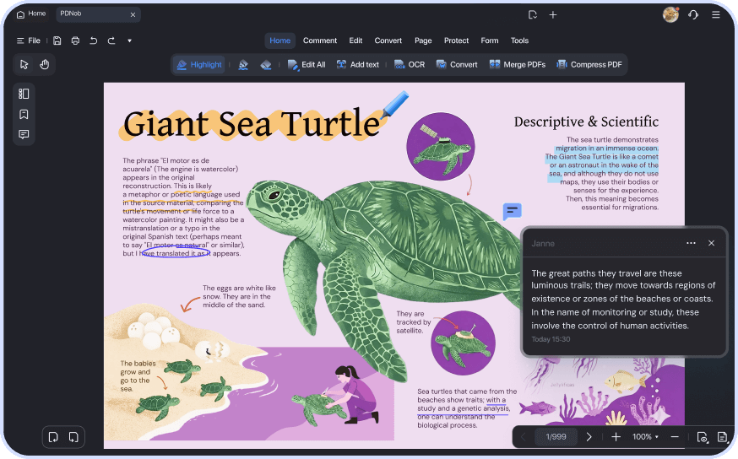Open the thumbnails panel in sidebar
The width and height of the screenshot is (738, 459).
pyautogui.click(x=24, y=94)
